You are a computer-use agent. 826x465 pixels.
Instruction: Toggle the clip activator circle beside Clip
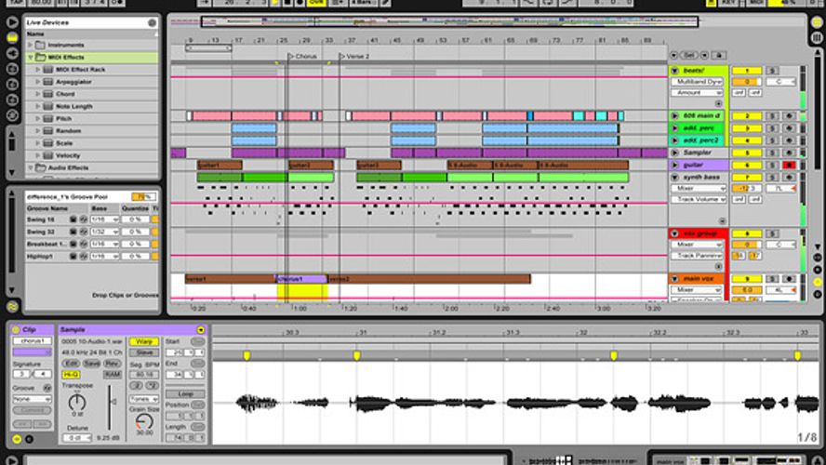click(16, 329)
